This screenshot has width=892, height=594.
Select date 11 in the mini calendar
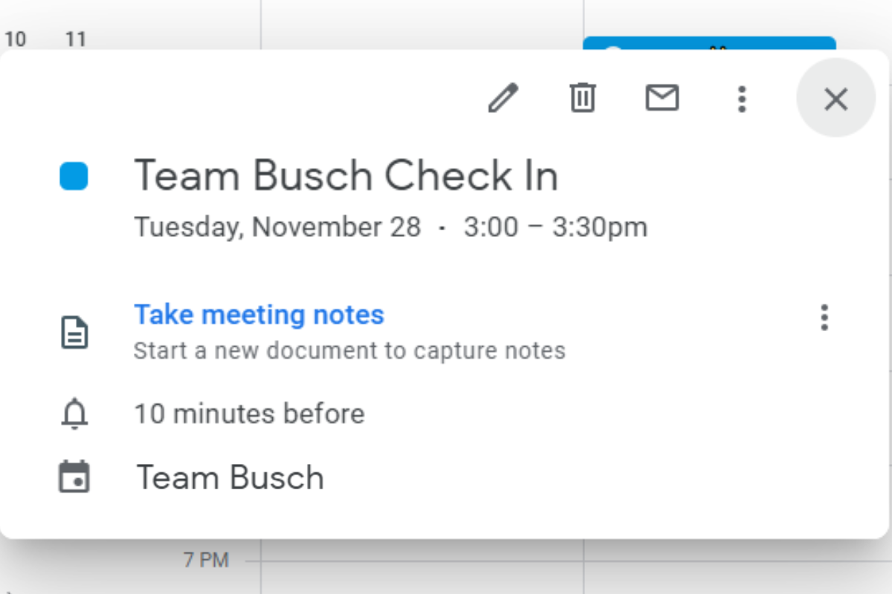click(x=75, y=39)
